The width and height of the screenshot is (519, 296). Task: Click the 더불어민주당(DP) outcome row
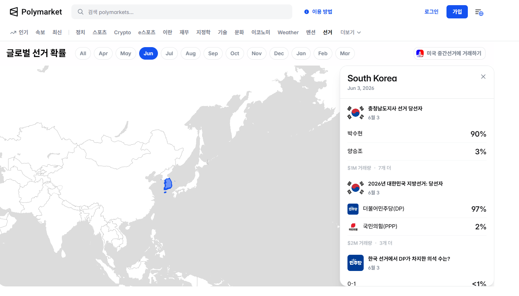[x=417, y=209]
